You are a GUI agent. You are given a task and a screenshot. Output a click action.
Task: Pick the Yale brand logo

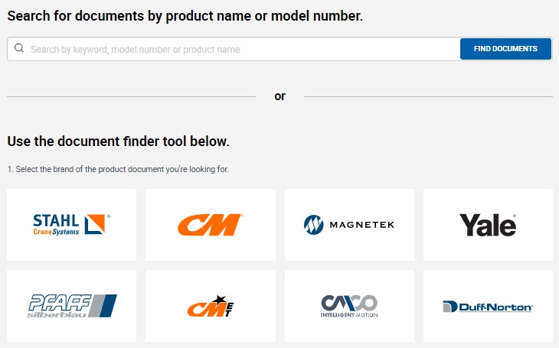coord(488,225)
